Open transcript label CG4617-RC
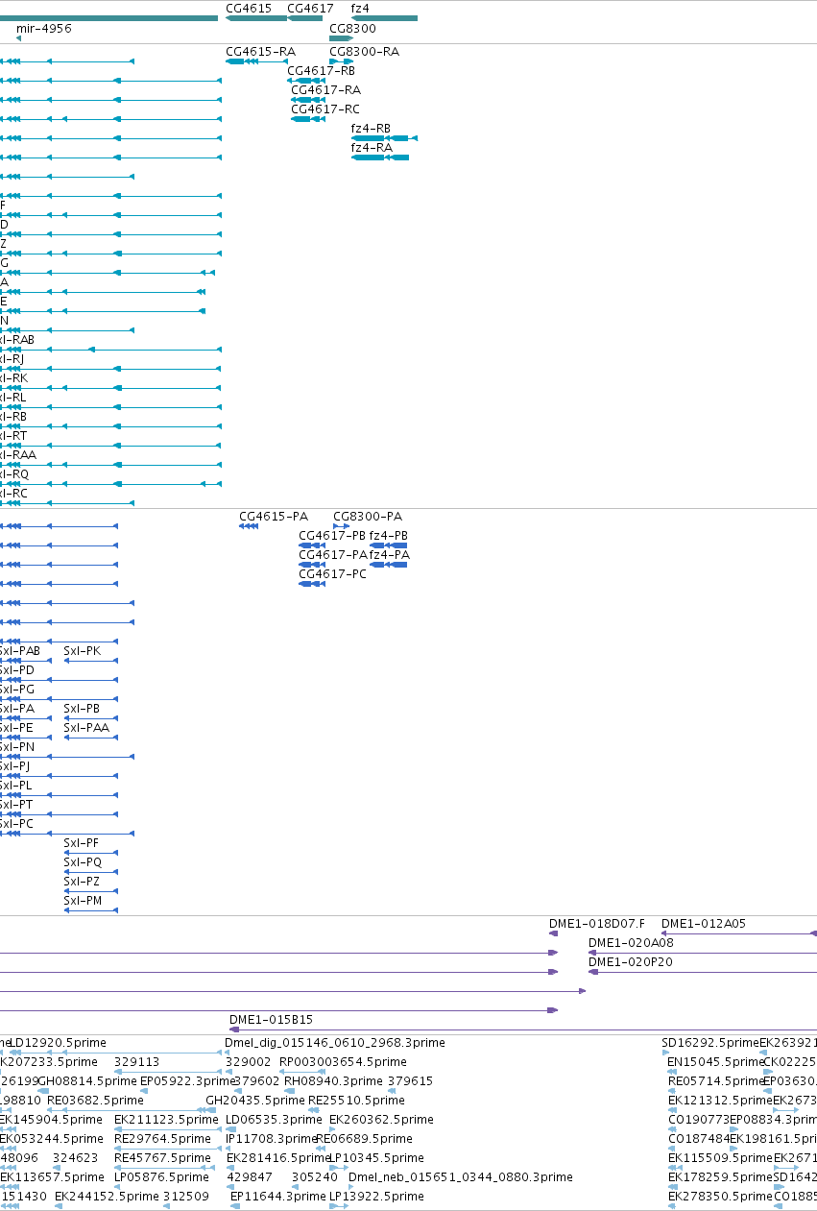 pos(325,109)
